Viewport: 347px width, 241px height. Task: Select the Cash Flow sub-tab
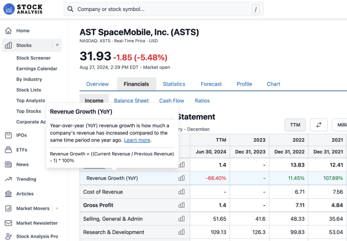pyautogui.click(x=171, y=101)
